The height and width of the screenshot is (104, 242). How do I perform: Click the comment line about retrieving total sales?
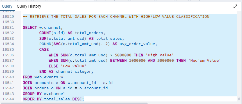click(x=116, y=17)
